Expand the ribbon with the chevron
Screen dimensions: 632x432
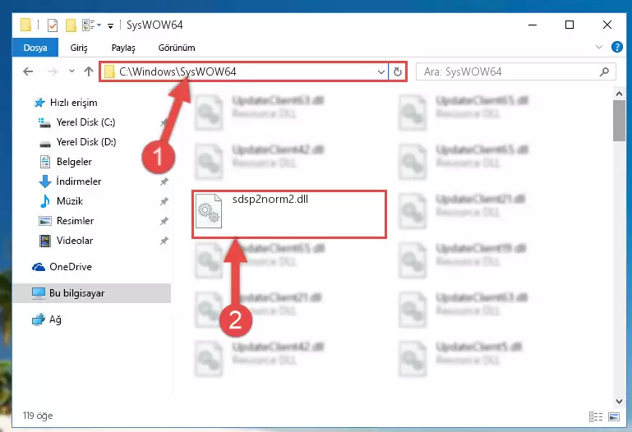pos(599,47)
